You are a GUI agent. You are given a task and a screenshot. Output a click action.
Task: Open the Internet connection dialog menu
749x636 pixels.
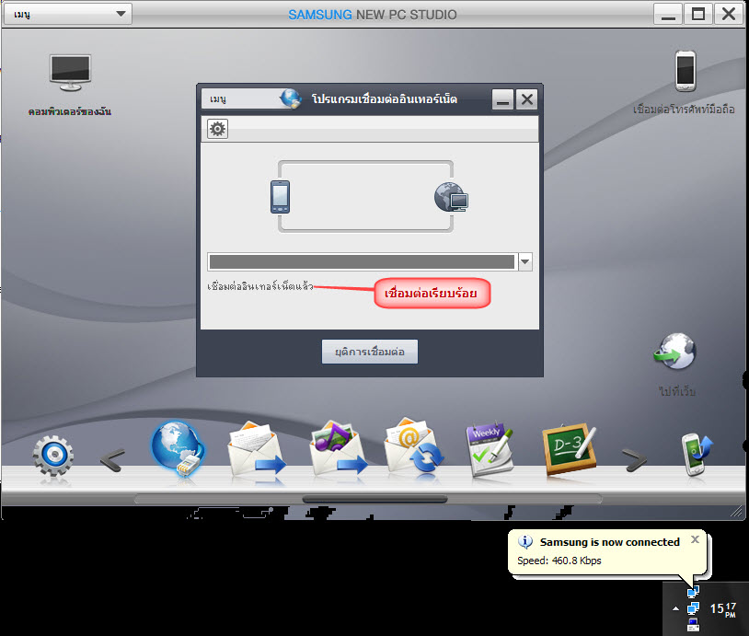click(x=241, y=99)
